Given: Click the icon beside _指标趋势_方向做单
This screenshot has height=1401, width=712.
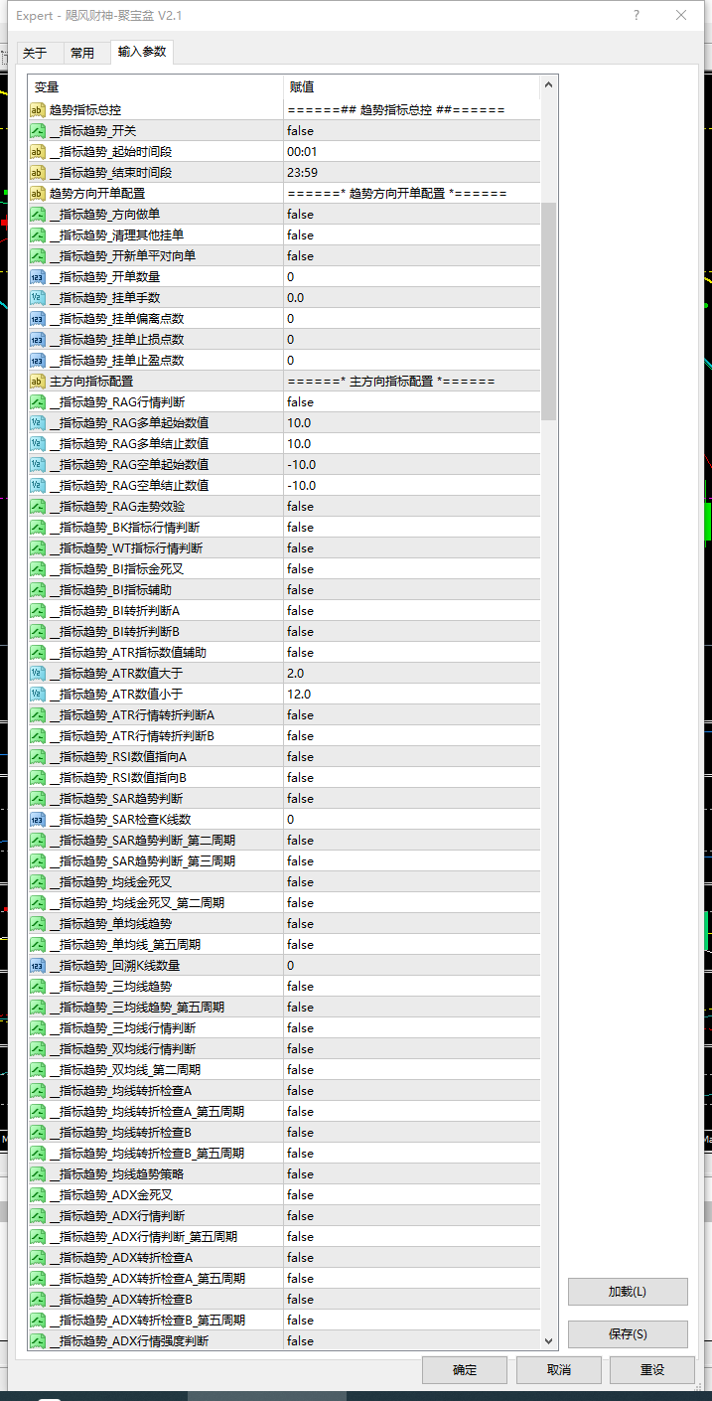Looking at the screenshot, I should (37, 215).
